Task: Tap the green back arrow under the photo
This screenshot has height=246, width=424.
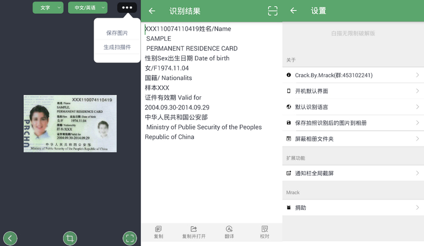Action: pyautogui.click(x=10, y=238)
